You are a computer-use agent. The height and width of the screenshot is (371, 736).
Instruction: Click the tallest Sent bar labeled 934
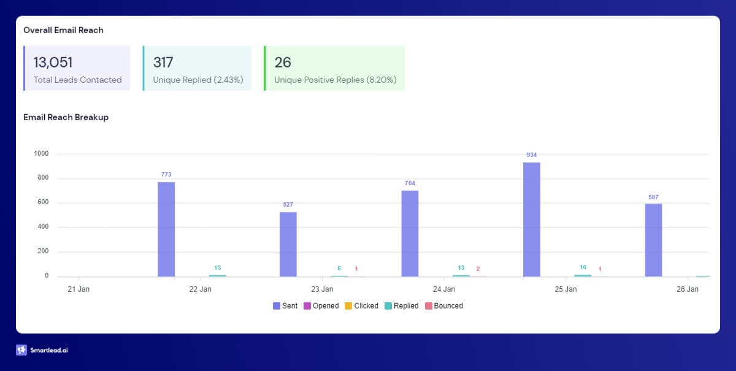coord(532,219)
